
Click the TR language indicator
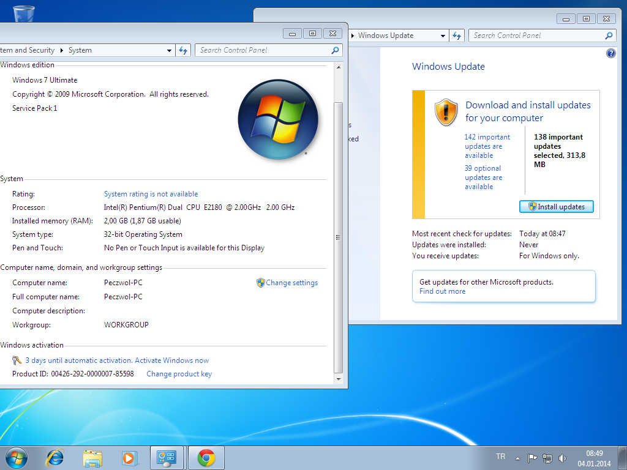point(500,457)
